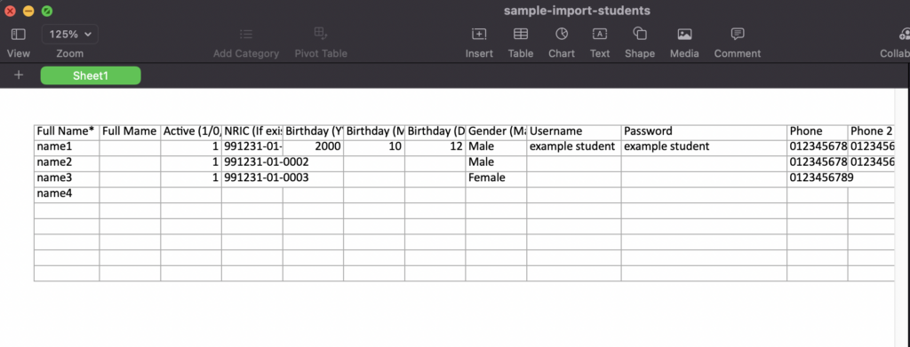Select the Password header cell
910x347 pixels.
(x=704, y=131)
